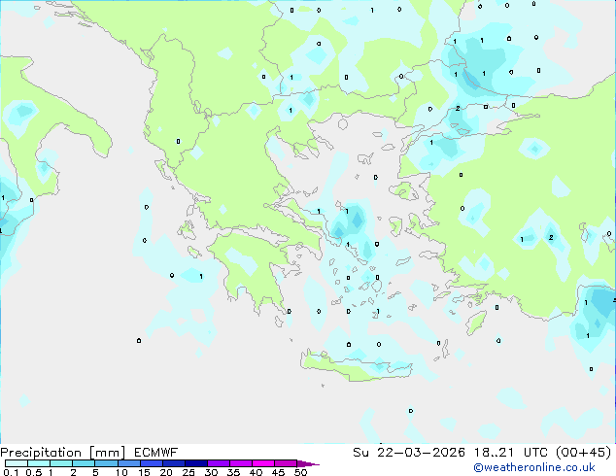Click the 0.5–1 mm legend color swatch
Image resolution: width=616 pixels, height=476 pixels.
(x=39, y=463)
